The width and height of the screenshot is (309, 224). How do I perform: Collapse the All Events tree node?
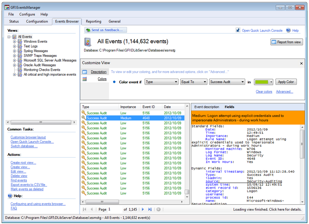9,37
